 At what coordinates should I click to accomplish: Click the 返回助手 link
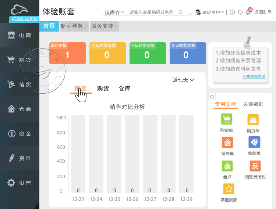pos(263,12)
